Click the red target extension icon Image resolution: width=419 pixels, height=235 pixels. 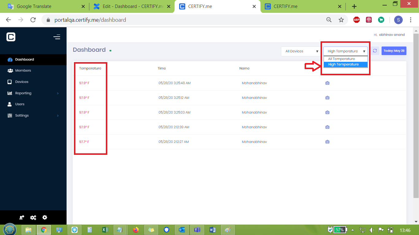coord(369,20)
